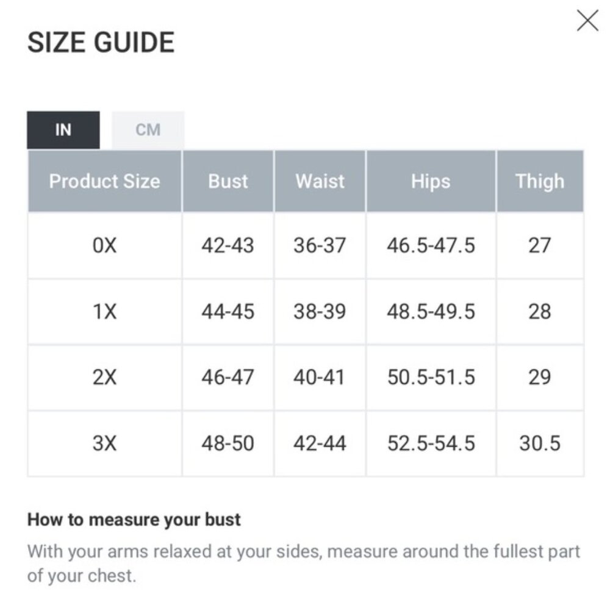Screen dimensions: 610x610
Task: Click the 38-39 waist measurement cell
Action: (x=320, y=312)
